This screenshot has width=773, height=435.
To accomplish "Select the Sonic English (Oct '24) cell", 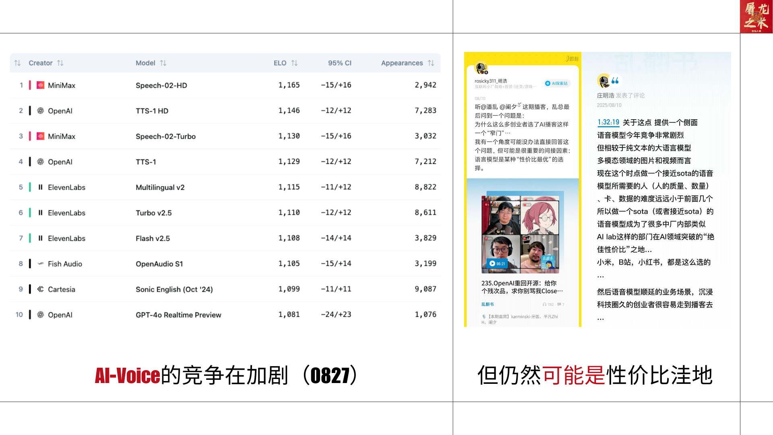I will (174, 289).
